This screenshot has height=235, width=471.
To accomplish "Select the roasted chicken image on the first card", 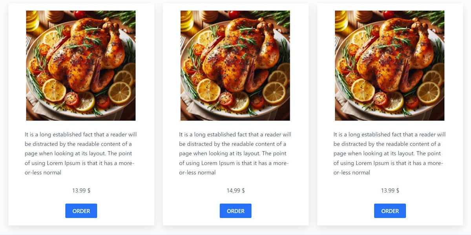I will coord(81,65).
